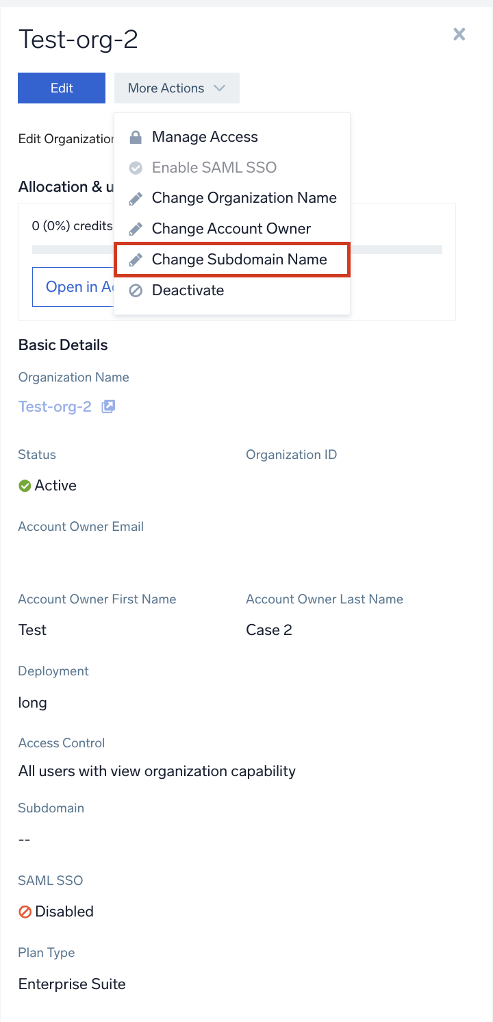Click the open-in-new-window icon beside Test-org-2
Screen dimensions: 493x1022
coord(108,406)
